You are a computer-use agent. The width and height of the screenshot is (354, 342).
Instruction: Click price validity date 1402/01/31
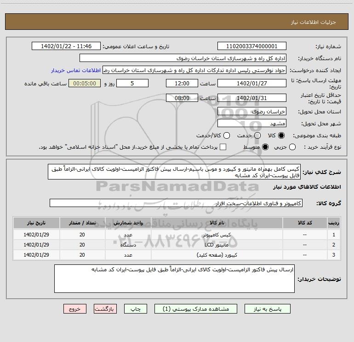pos(252,98)
